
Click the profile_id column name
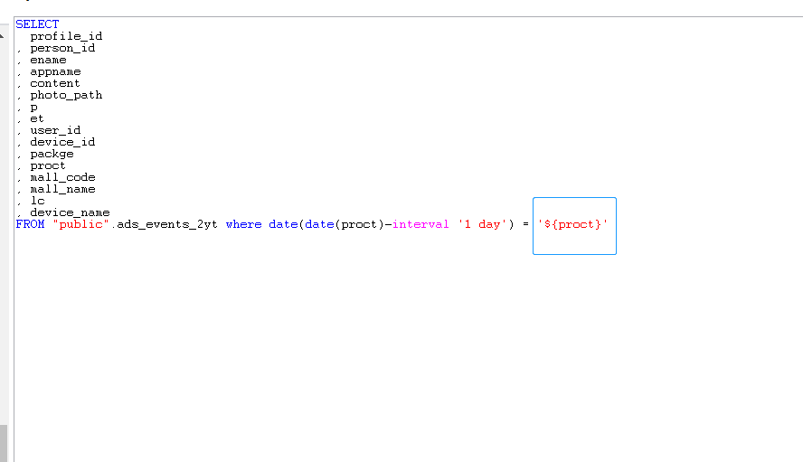[66, 36]
